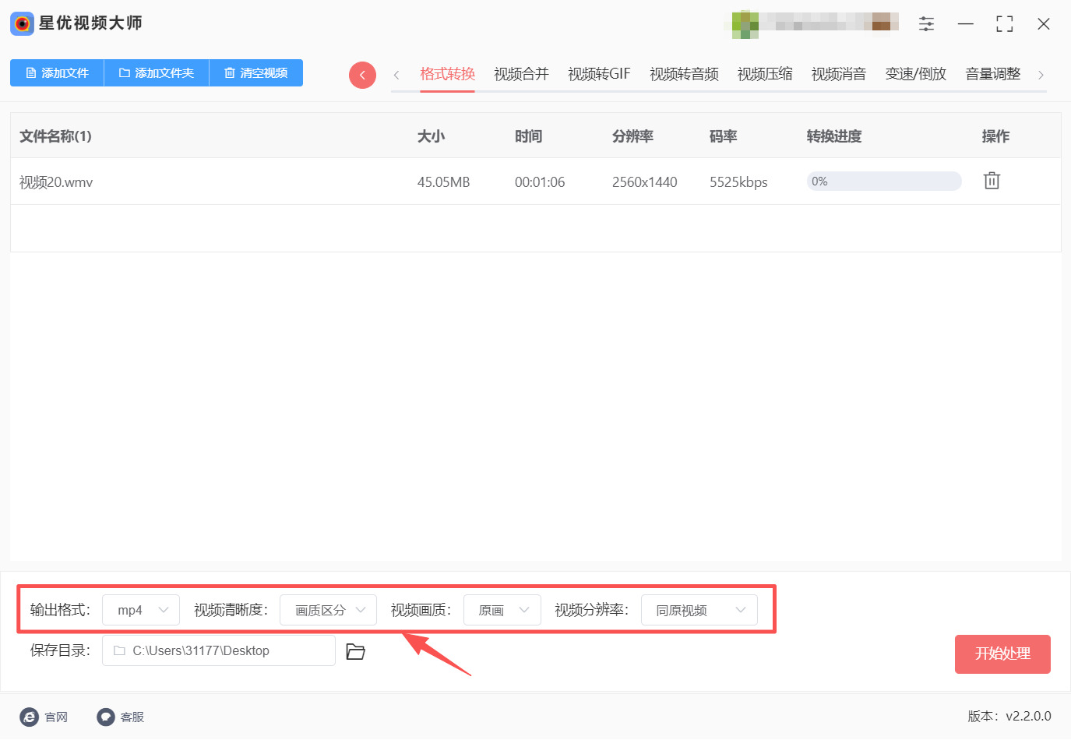The height and width of the screenshot is (740, 1071).
Task: Switch to 音量调整 volume adjustment
Action: click(x=992, y=73)
